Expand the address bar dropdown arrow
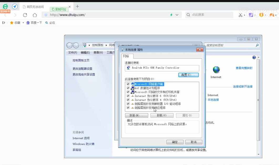Viewport: 279px width, 165px height. (177, 15)
